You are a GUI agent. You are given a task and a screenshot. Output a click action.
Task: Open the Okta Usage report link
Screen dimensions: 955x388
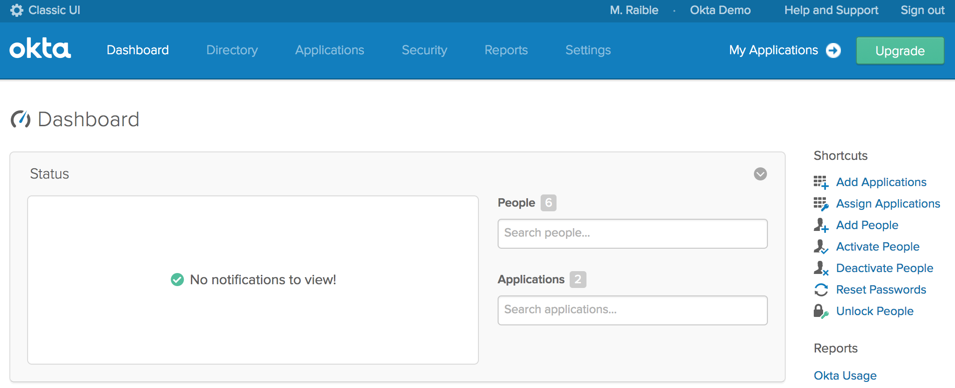click(845, 376)
